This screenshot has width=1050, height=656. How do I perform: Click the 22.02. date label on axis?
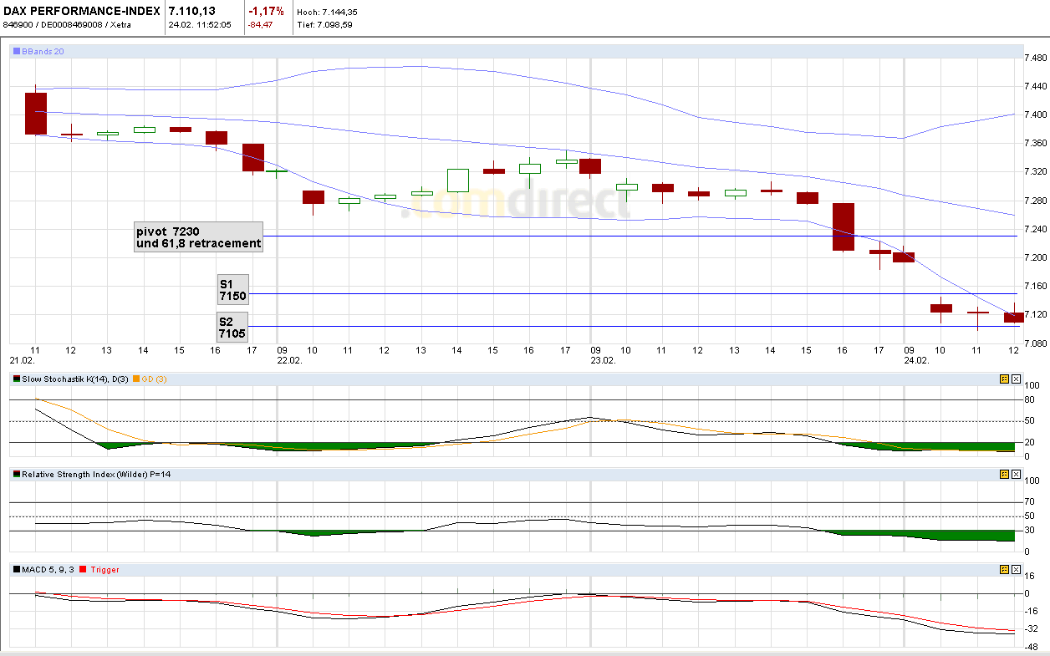tap(288, 360)
